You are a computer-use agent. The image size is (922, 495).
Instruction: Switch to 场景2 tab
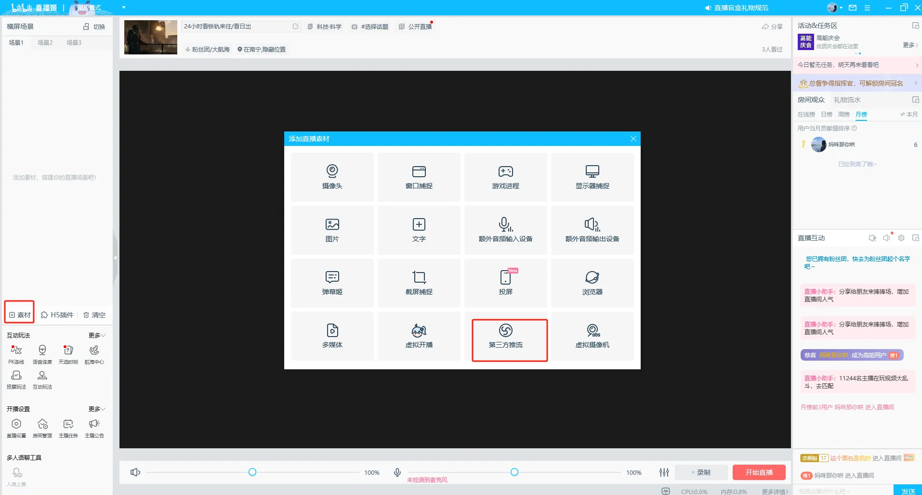pyautogui.click(x=45, y=42)
